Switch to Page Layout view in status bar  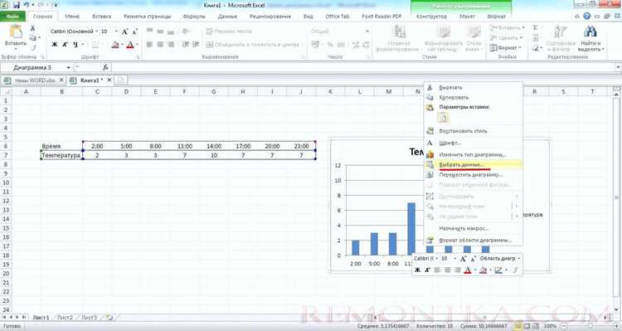pos(527,326)
